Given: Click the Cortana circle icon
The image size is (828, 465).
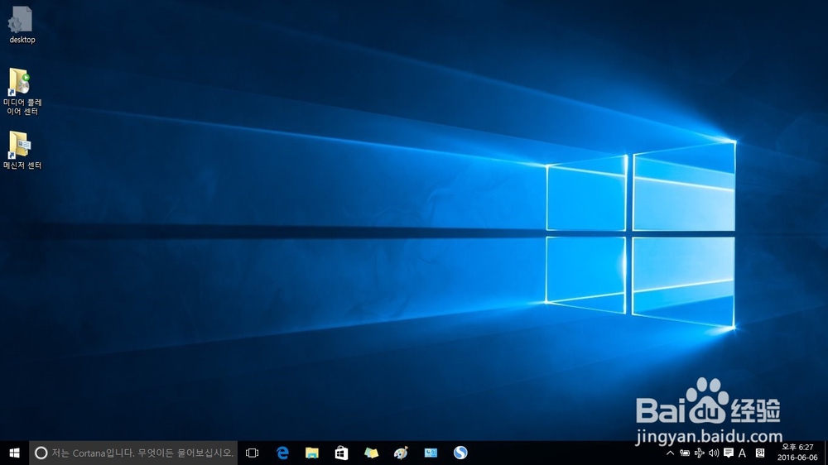Looking at the screenshot, I should pos(41,453).
